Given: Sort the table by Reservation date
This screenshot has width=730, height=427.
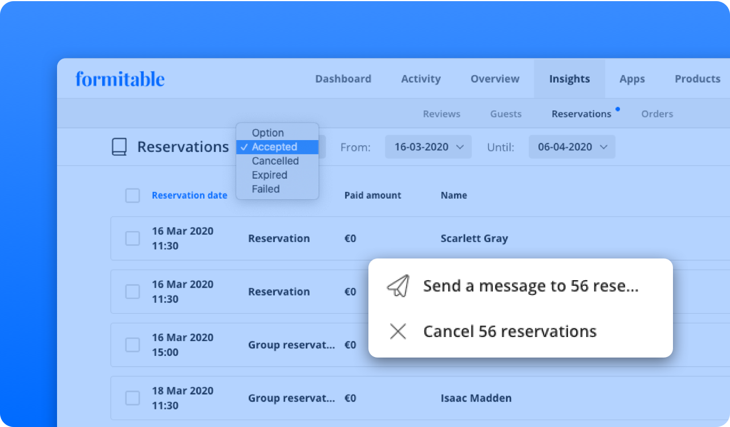Looking at the screenshot, I should pyautogui.click(x=189, y=195).
